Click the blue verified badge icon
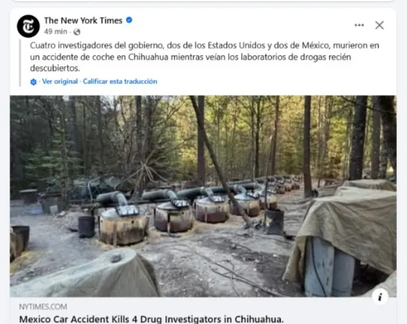 click(x=129, y=20)
